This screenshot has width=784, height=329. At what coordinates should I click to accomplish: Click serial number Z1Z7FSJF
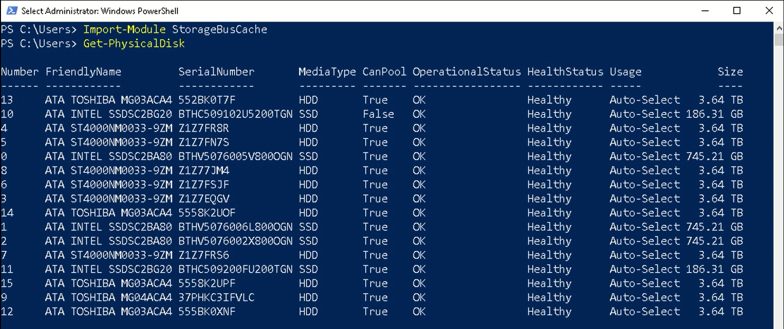coord(204,185)
